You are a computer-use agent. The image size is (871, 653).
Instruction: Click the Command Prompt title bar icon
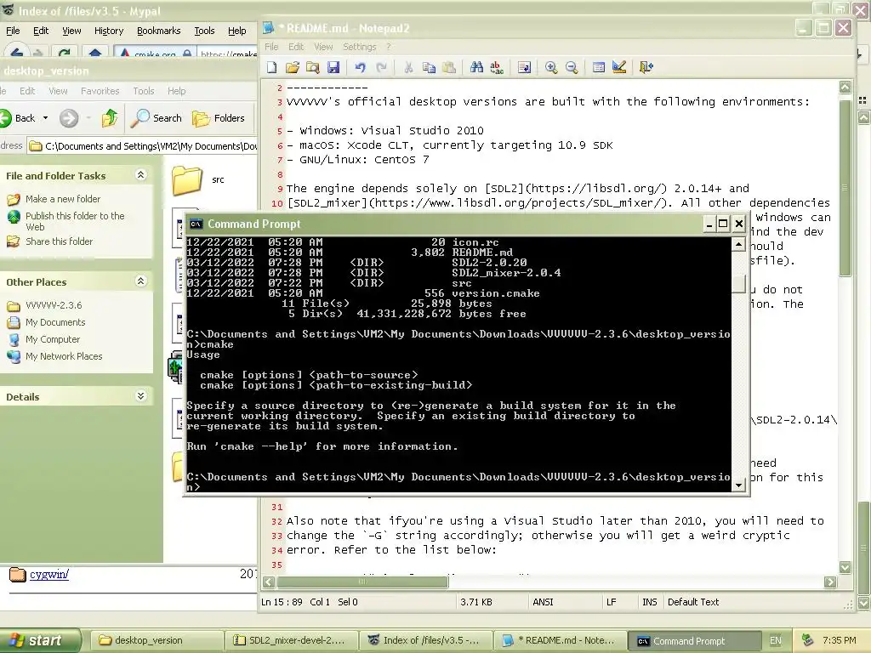(x=196, y=224)
